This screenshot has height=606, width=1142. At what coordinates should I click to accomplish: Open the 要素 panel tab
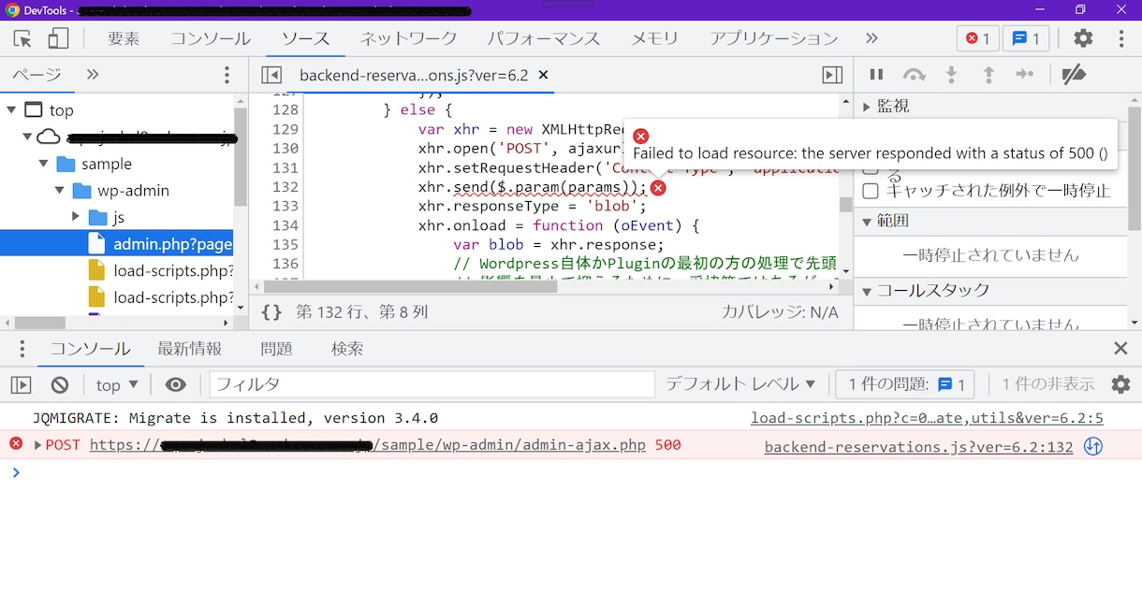[x=124, y=38]
